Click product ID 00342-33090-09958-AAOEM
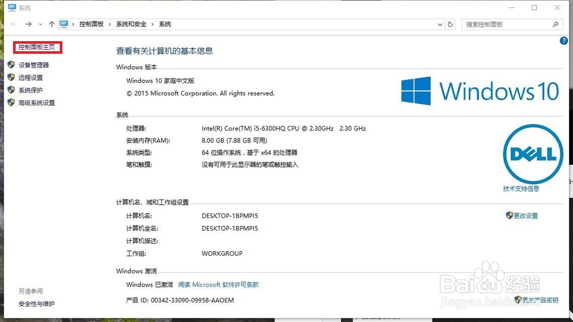The image size is (573, 322). tap(192, 300)
